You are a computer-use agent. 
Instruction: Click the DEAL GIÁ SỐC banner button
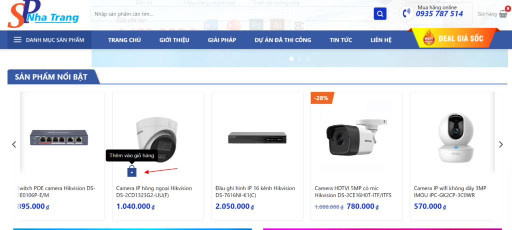point(453,38)
